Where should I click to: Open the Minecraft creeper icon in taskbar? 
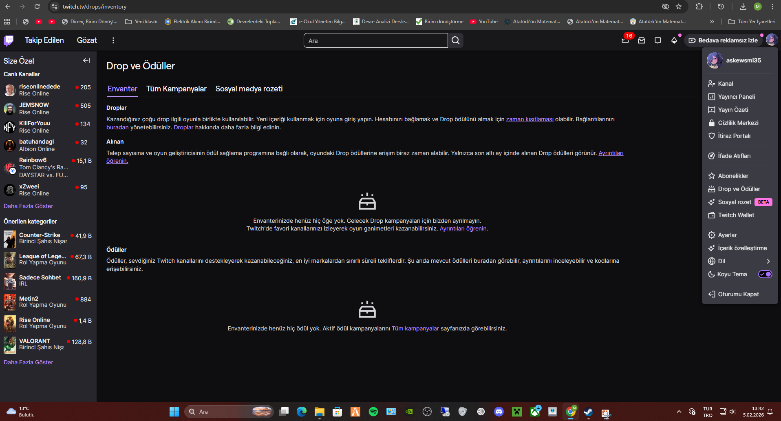click(517, 412)
